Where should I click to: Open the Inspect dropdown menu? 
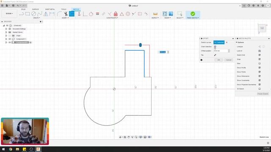point(155,18)
